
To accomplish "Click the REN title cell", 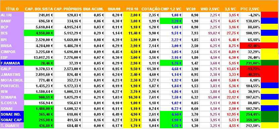I will pos(12,91).
